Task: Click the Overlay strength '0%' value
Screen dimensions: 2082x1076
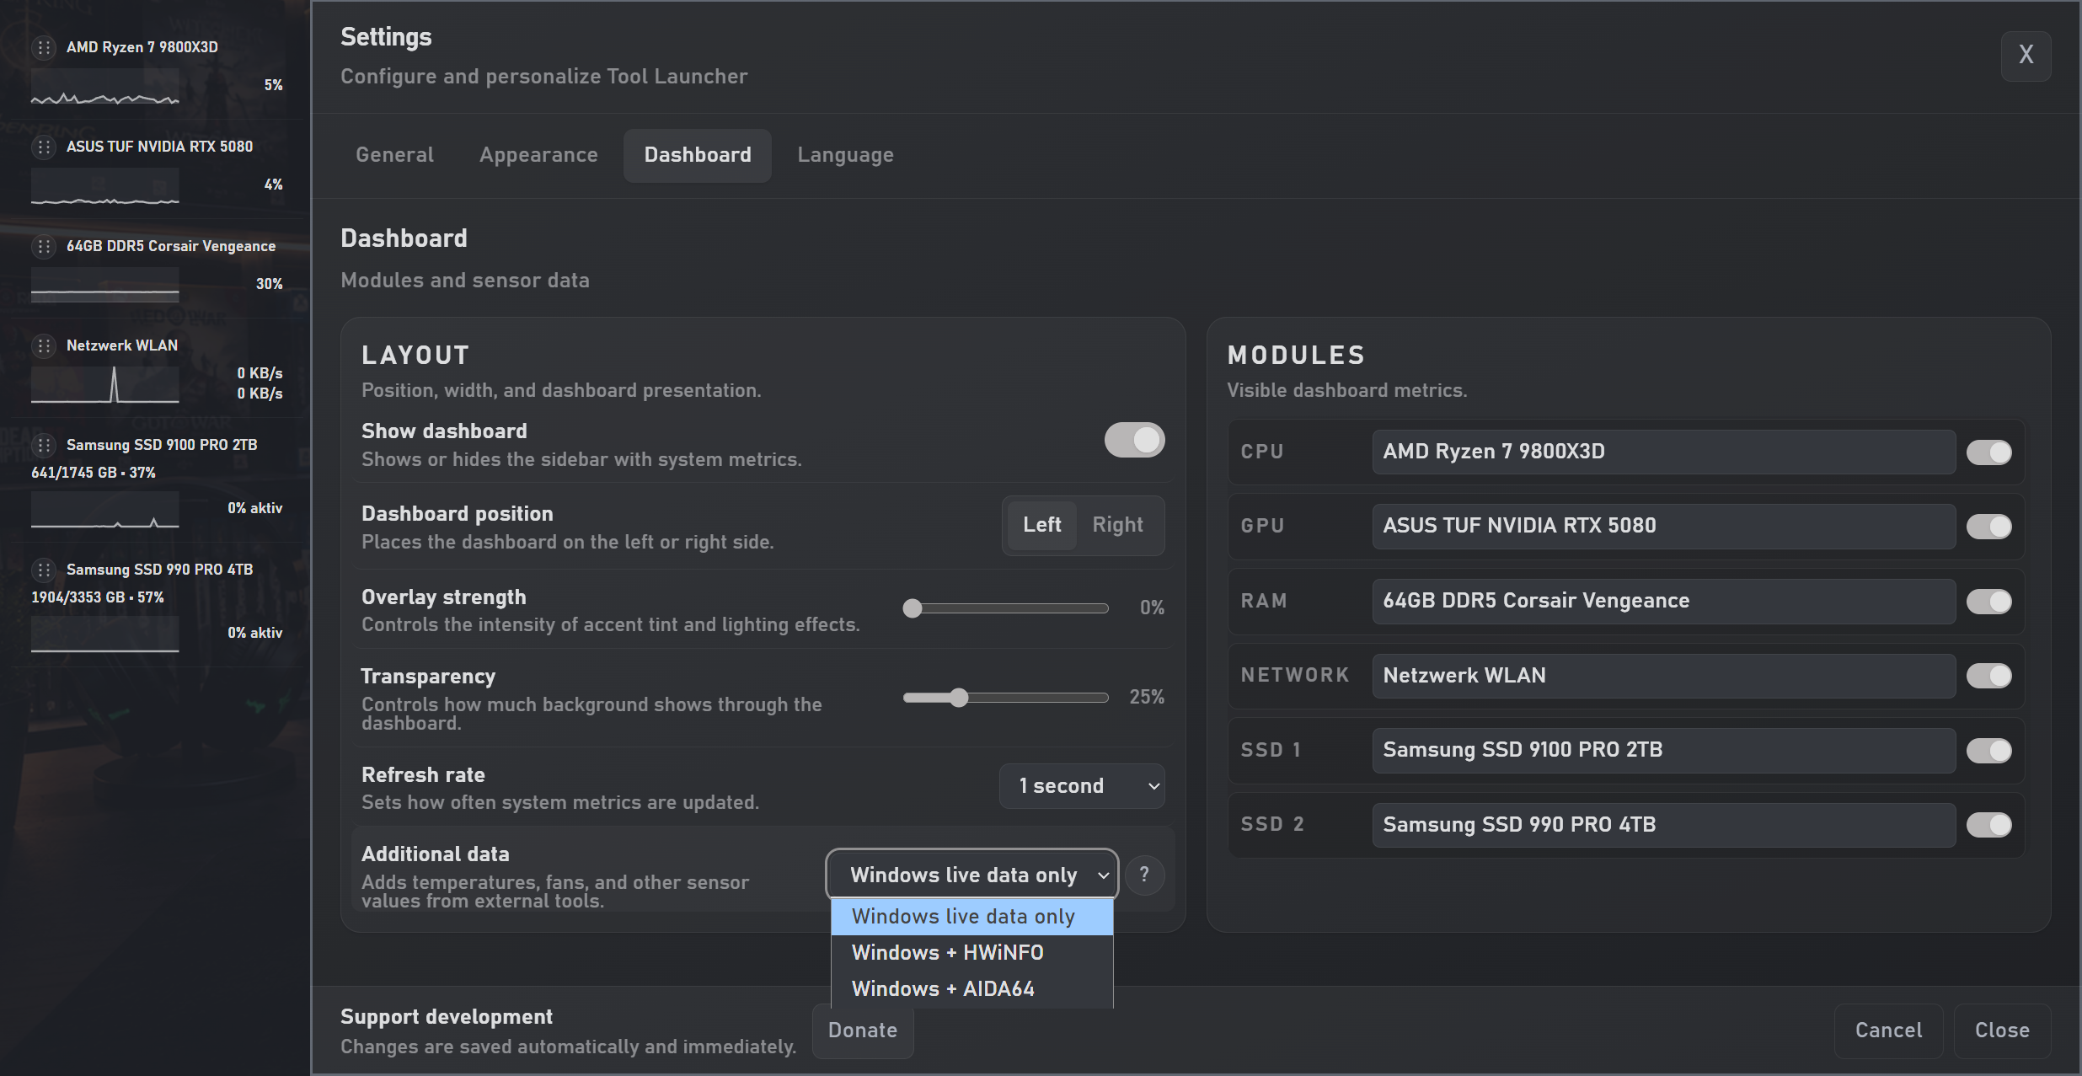Action: 1152,608
